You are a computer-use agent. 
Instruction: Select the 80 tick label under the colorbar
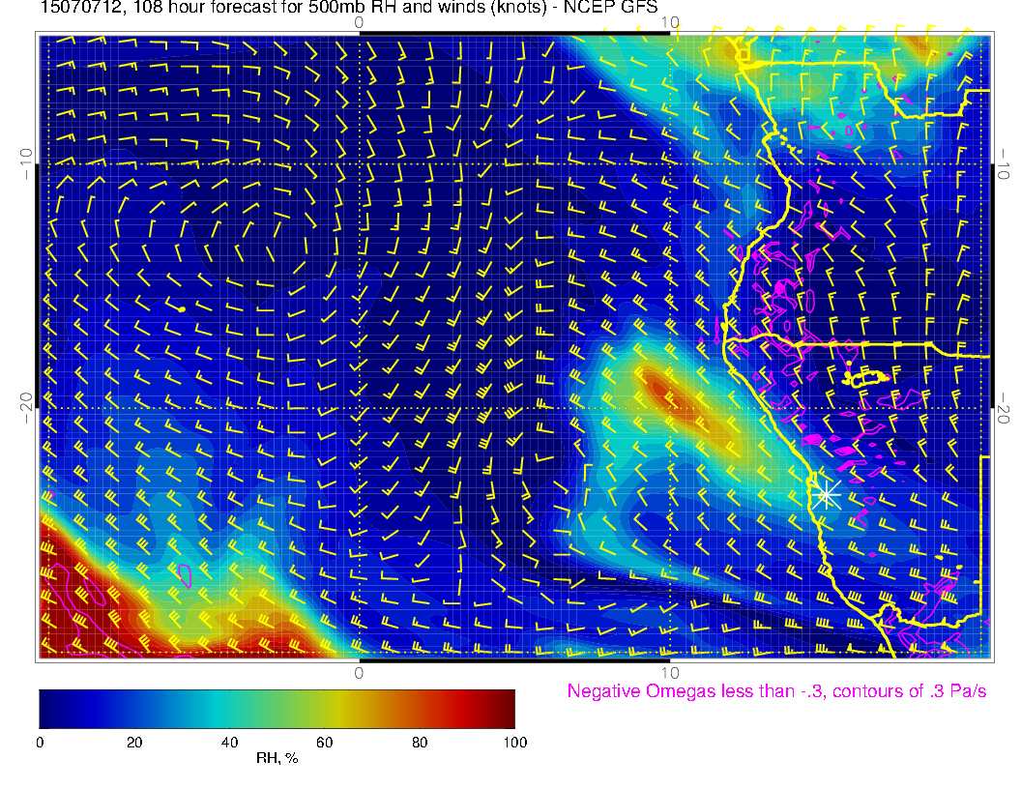tap(419, 742)
